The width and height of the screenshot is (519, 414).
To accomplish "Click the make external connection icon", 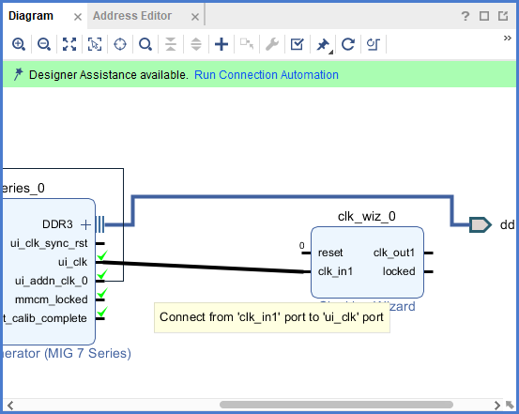I will [247, 44].
